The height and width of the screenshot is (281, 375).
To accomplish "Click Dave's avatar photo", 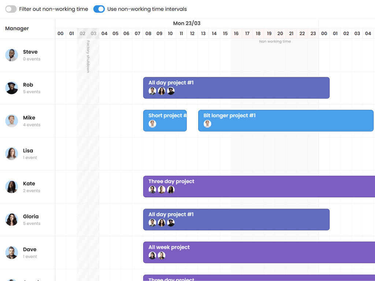I will coord(12,253).
